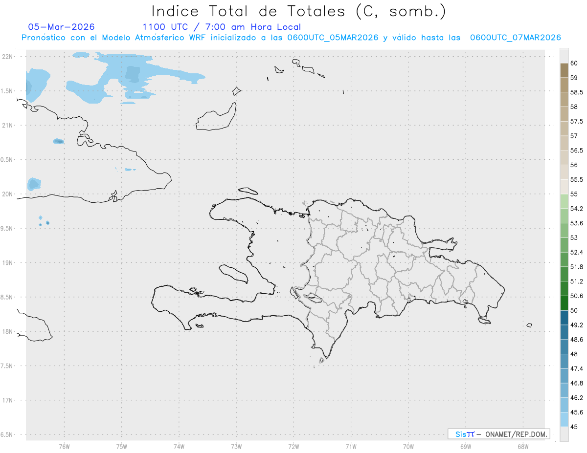Click the latitude label "19N"
The height and width of the screenshot is (453, 587).
(8, 262)
